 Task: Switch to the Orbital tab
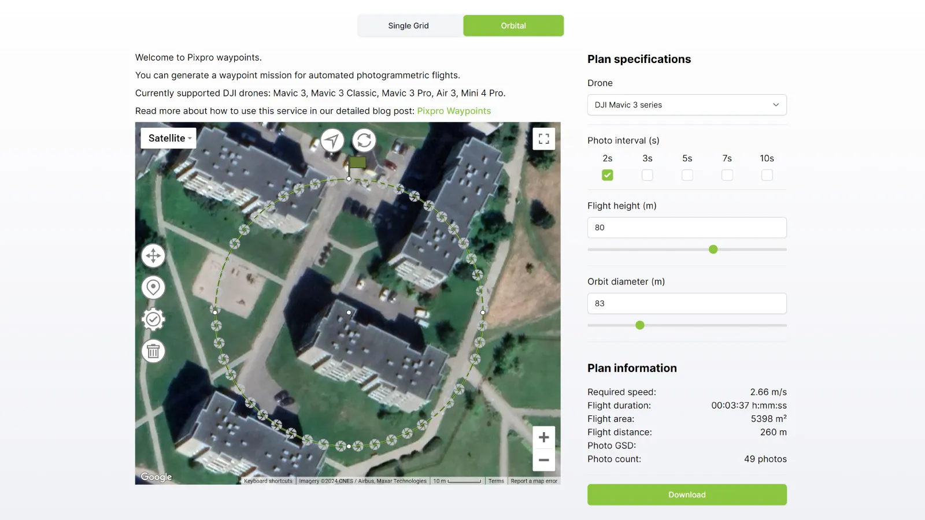[513, 26]
